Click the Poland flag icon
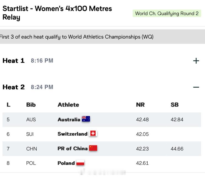The image size is (205, 177). pos(80,163)
